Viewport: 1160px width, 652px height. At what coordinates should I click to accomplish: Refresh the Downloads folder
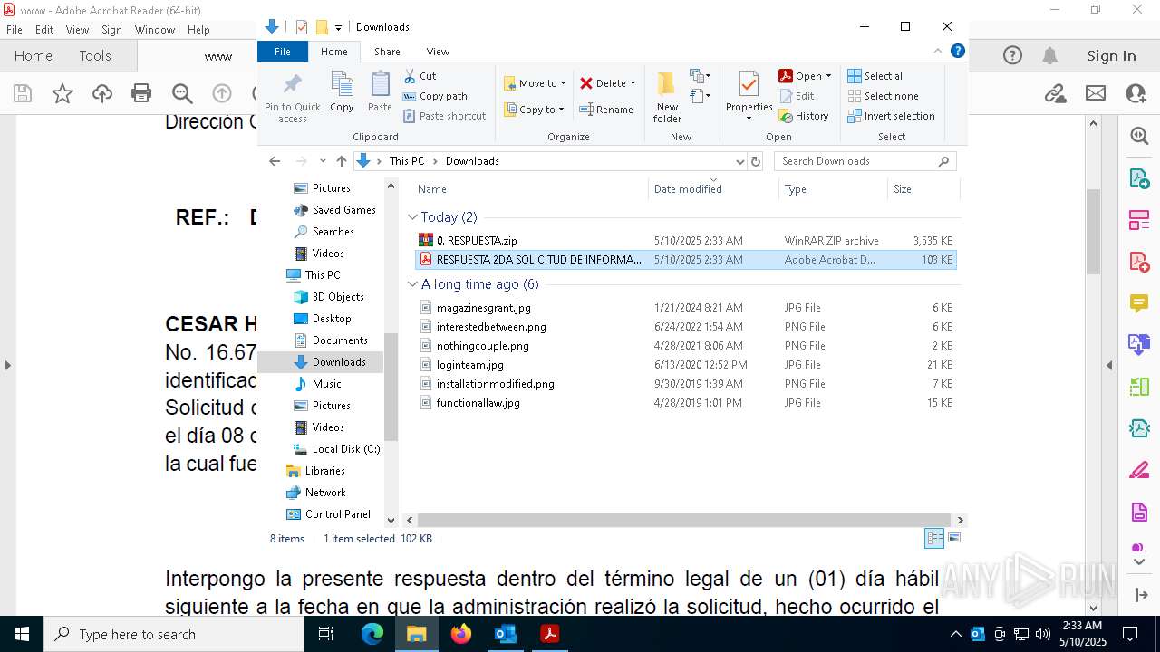click(756, 161)
